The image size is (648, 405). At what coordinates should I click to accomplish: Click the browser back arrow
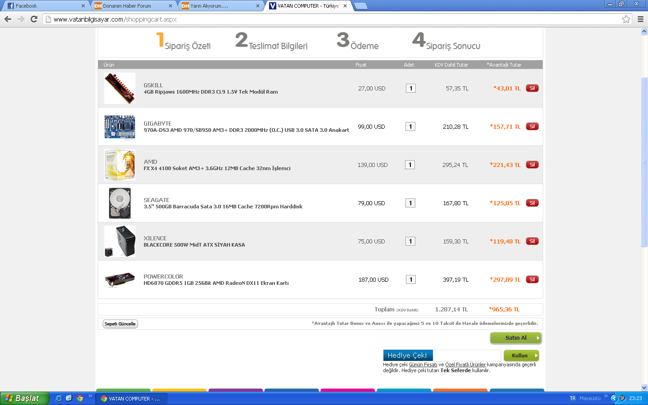click(8, 19)
